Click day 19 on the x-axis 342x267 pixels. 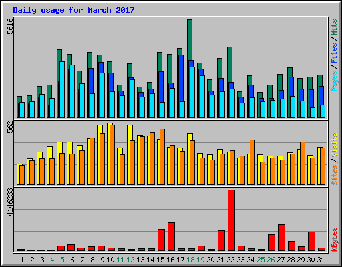(x=200, y=260)
